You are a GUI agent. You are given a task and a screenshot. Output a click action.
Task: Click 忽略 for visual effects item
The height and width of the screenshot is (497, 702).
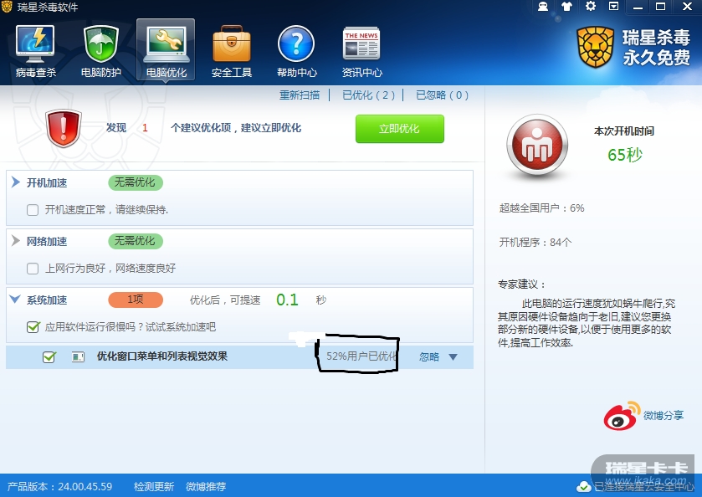click(x=429, y=357)
